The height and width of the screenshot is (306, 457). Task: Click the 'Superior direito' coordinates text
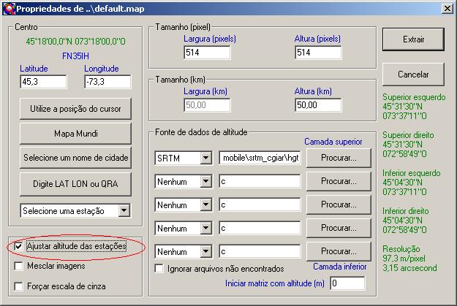click(x=408, y=145)
